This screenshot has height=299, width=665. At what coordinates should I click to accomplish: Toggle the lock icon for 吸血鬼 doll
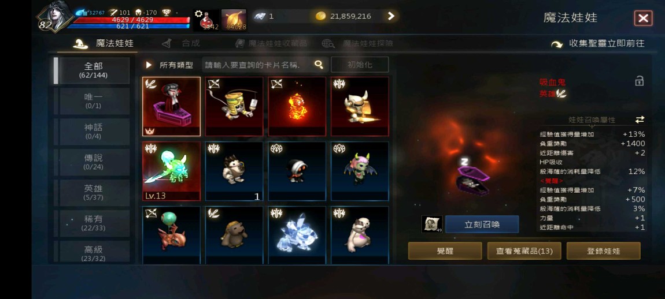point(639,81)
